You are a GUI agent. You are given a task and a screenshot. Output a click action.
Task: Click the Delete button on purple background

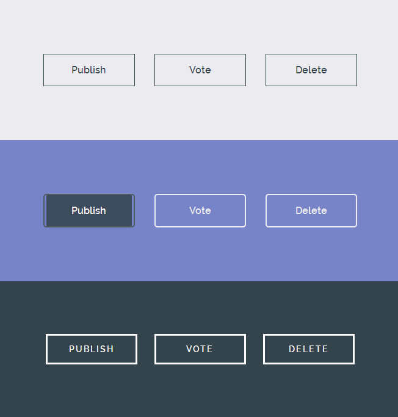click(311, 210)
